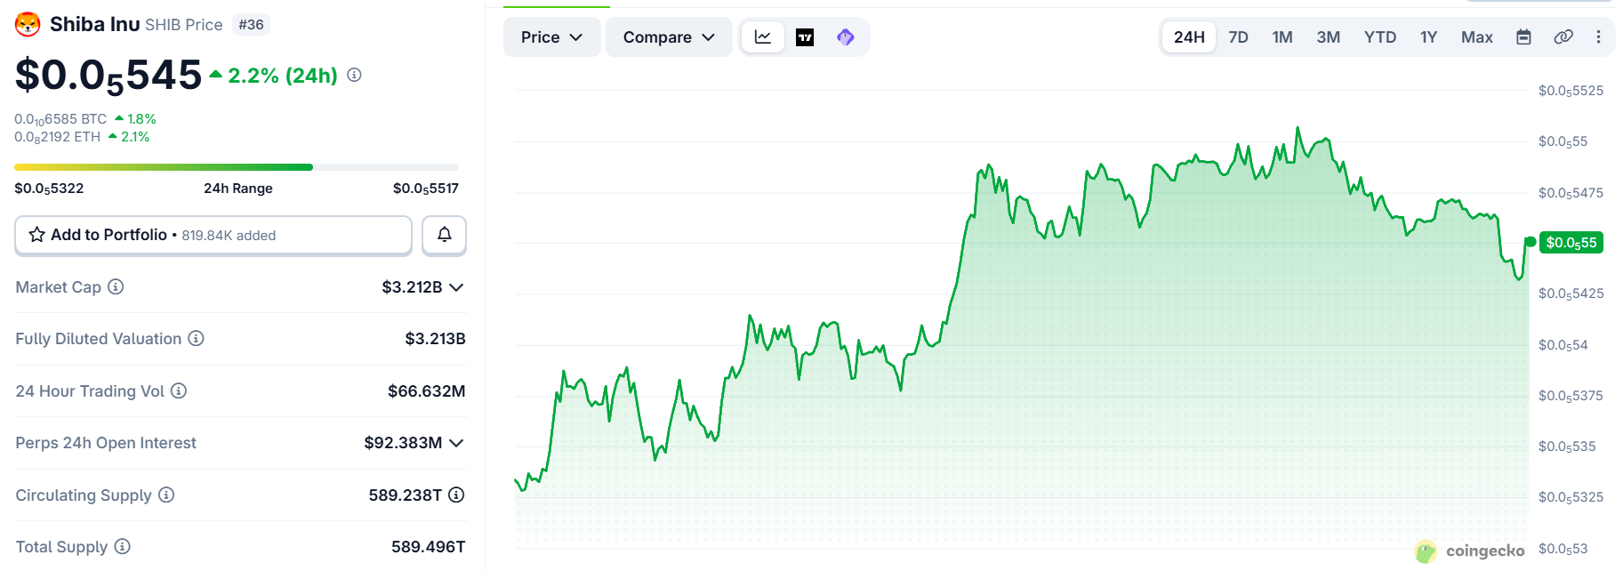Copy chart link via the chain icon
The width and height of the screenshot is (1623, 571).
pyautogui.click(x=1563, y=37)
